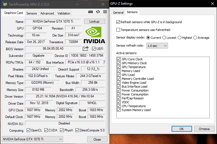Toggle the PhysX checkbox
217x144 pixels.
(62, 130)
